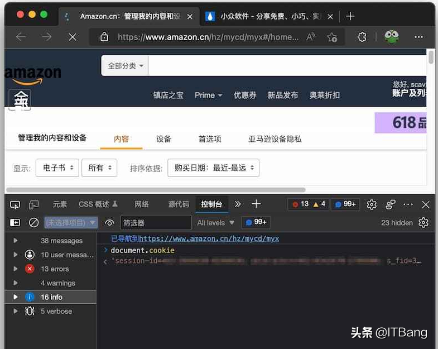Open the Read Aloud icon in address bar
438x349 pixels.
[x=311, y=37]
